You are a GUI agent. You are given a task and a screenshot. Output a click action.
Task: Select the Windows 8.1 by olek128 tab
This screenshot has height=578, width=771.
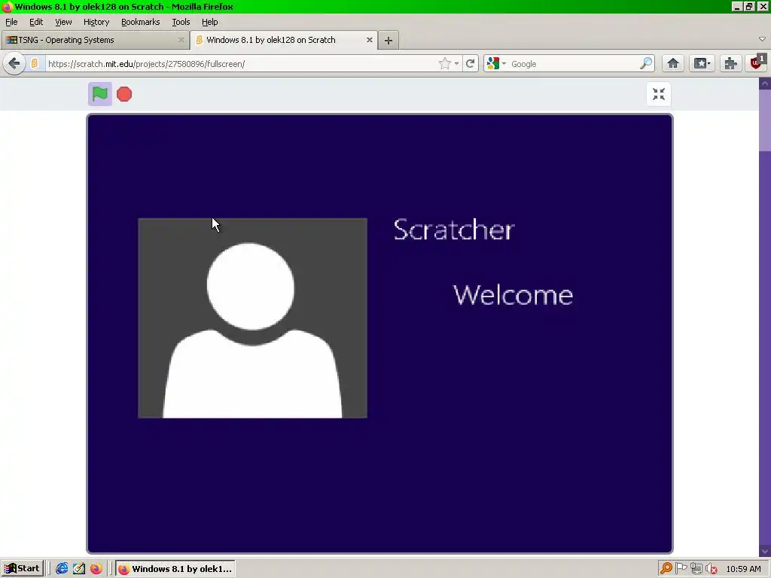(284, 40)
